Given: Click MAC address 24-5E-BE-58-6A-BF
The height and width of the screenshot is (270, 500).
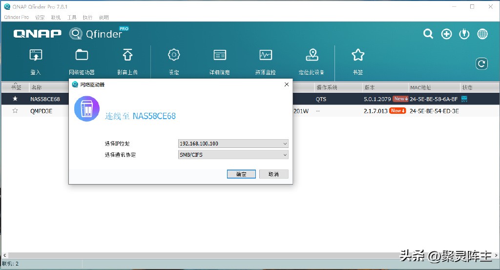Looking at the screenshot, I should click(434, 99).
